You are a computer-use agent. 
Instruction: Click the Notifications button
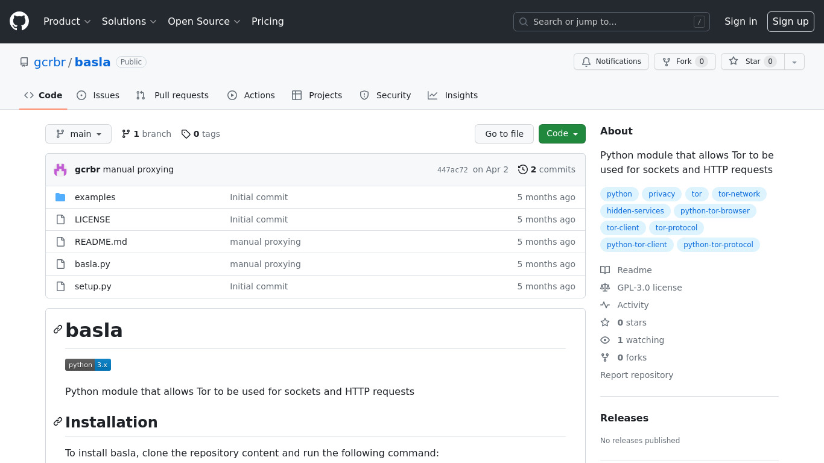pyautogui.click(x=611, y=61)
